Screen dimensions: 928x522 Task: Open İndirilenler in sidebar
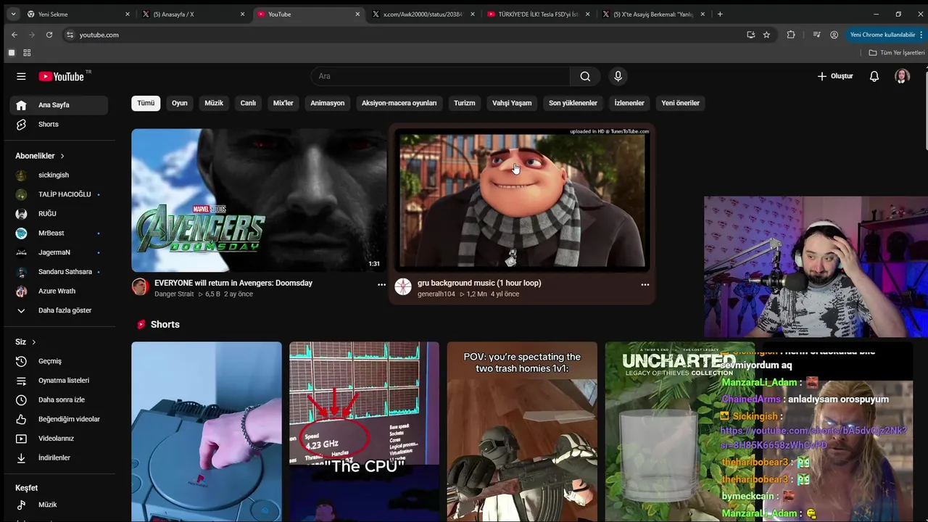[59, 457]
